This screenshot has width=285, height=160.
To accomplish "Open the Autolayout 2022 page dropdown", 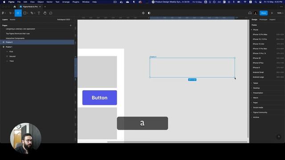I will click(x=64, y=20).
